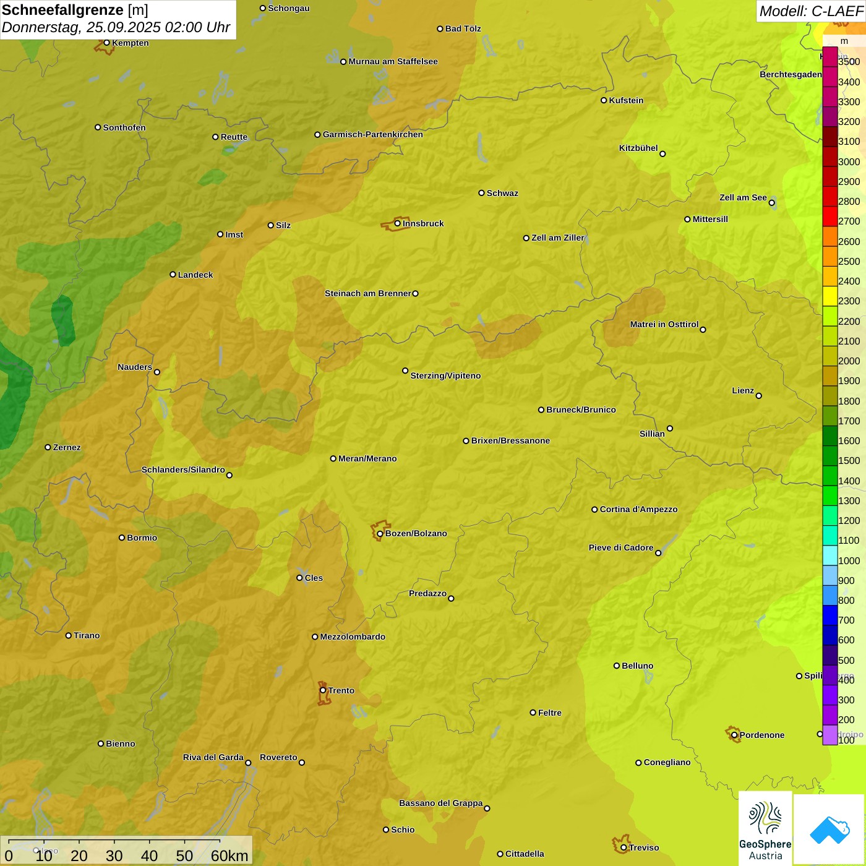This screenshot has height=866, width=866.
Task: Click the blue 700 m legend swatch
Action: (x=830, y=615)
